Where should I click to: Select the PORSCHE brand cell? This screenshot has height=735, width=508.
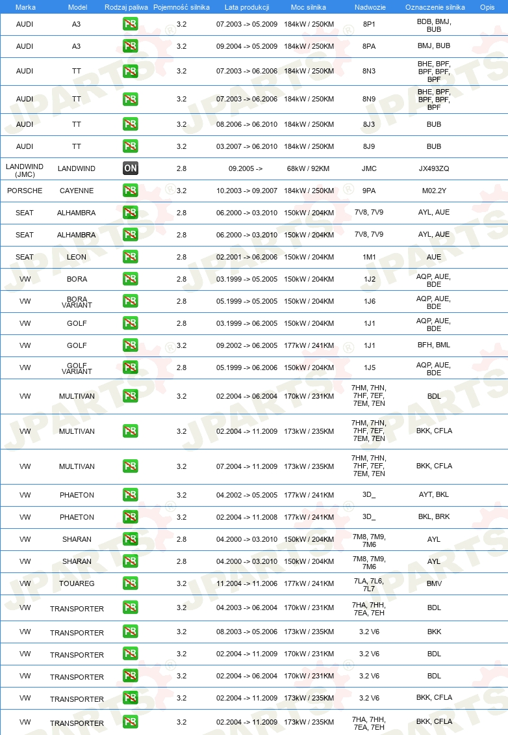pos(25,191)
